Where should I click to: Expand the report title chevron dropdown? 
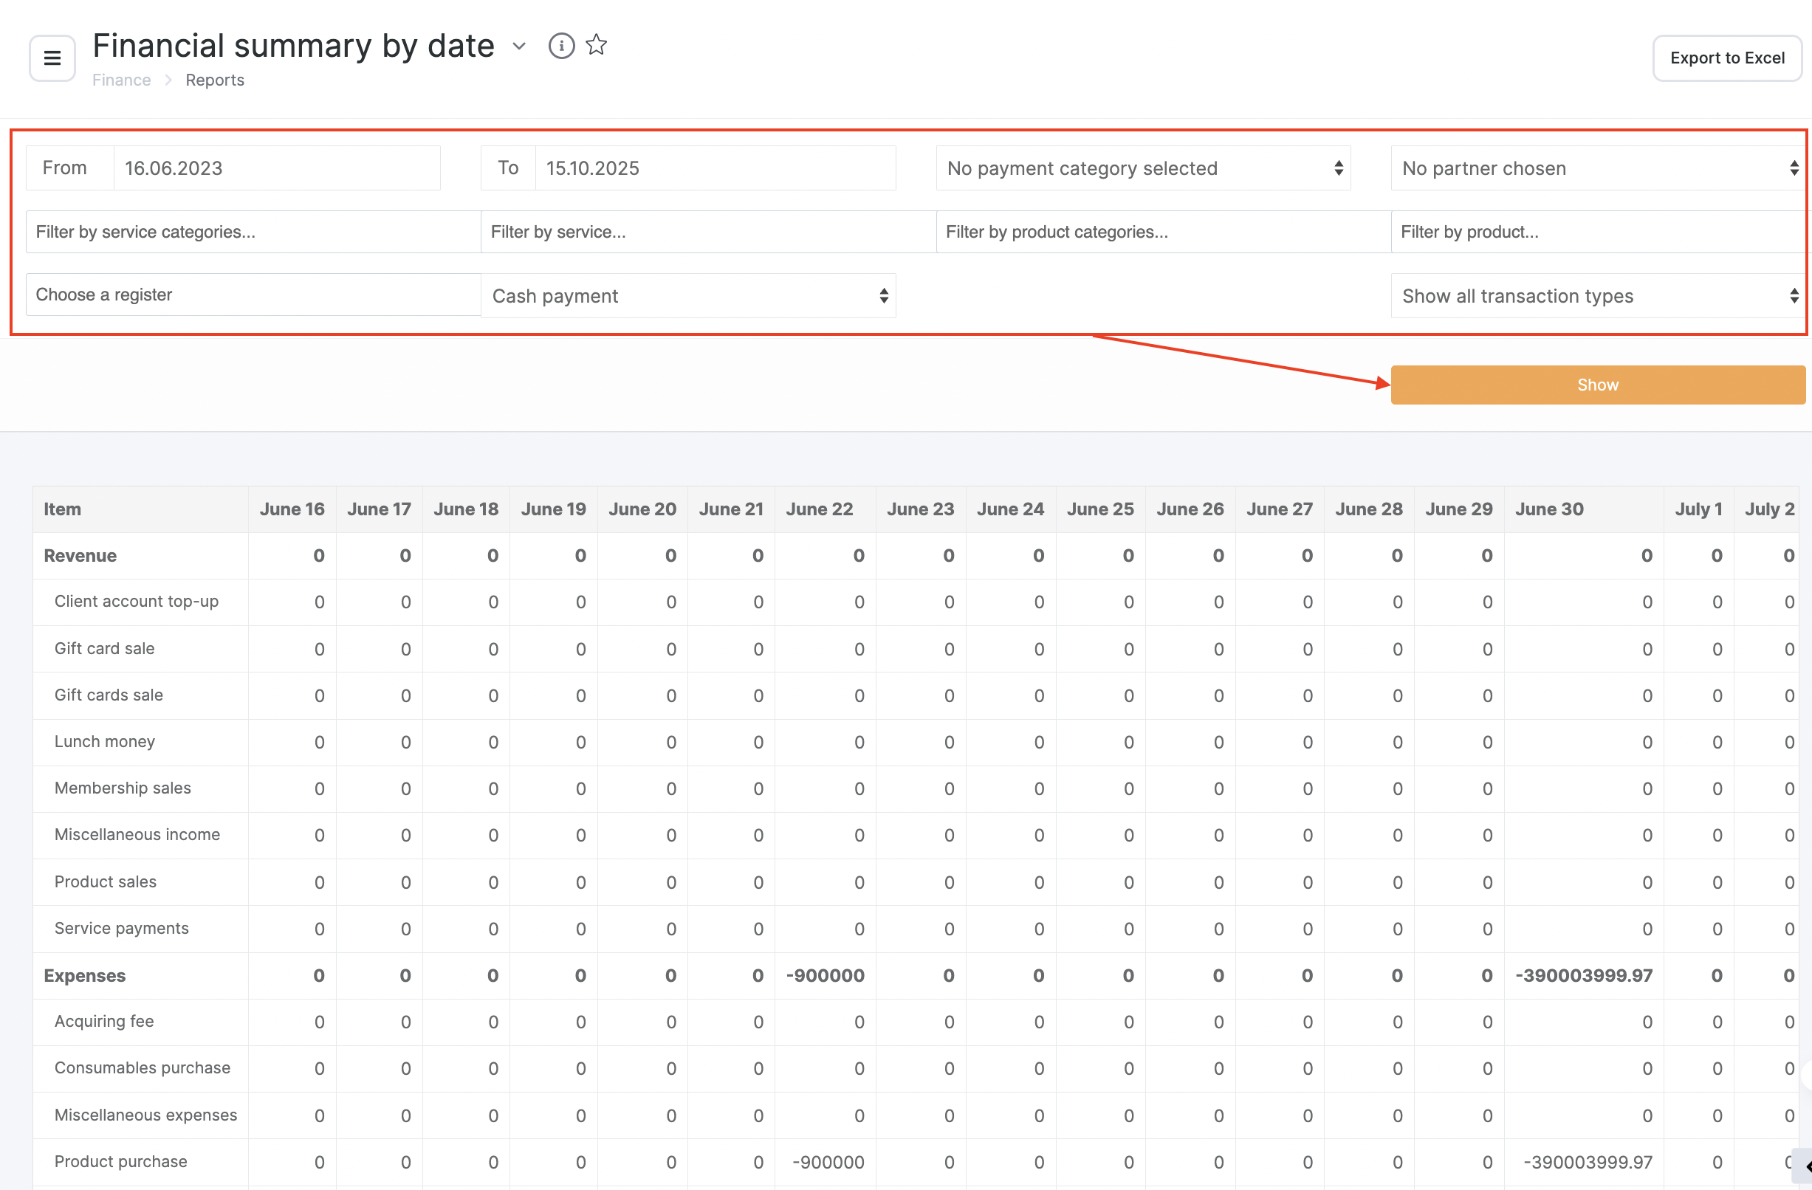[519, 47]
